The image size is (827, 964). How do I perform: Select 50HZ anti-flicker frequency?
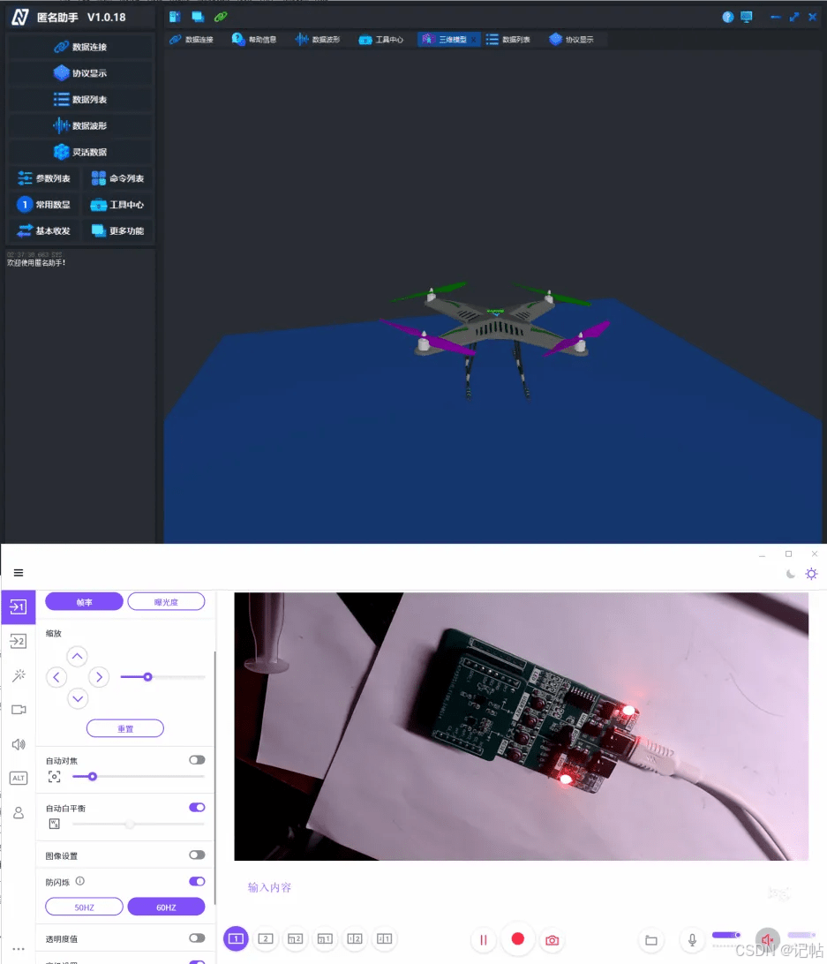pos(84,907)
